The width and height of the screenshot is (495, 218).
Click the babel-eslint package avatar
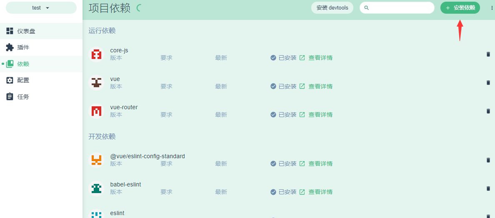pyautogui.click(x=96, y=188)
